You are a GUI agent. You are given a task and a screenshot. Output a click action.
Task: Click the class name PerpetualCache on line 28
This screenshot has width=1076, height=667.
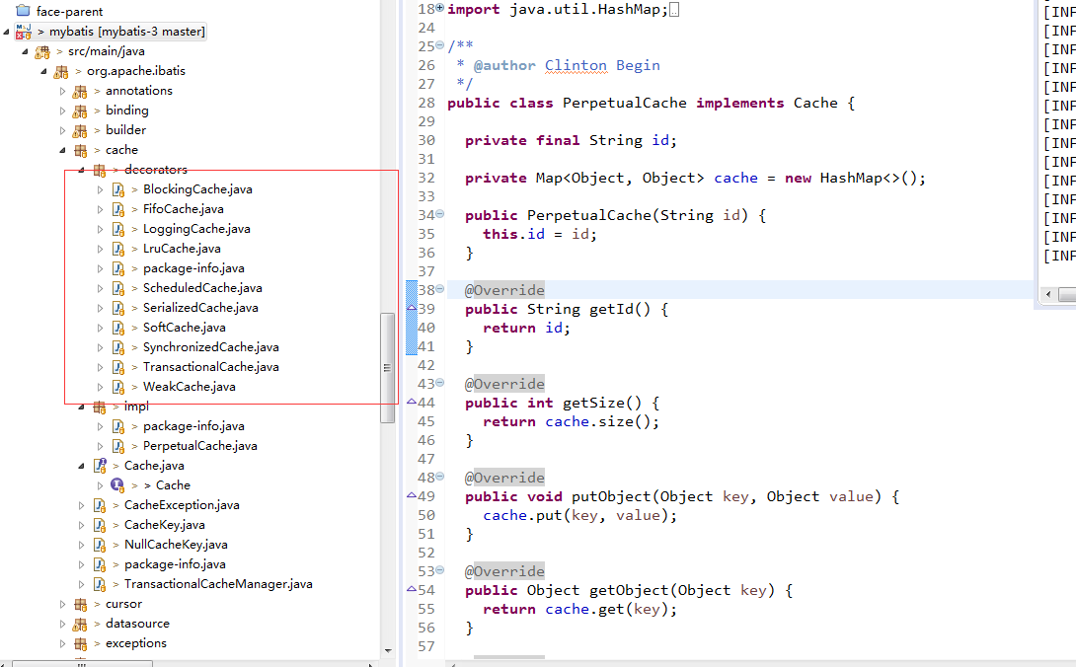(x=625, y=103)
